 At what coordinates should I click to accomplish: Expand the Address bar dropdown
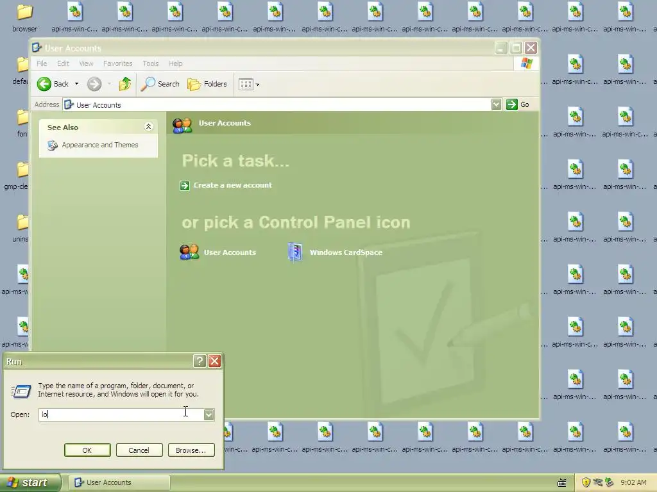[x=496, y=104]
